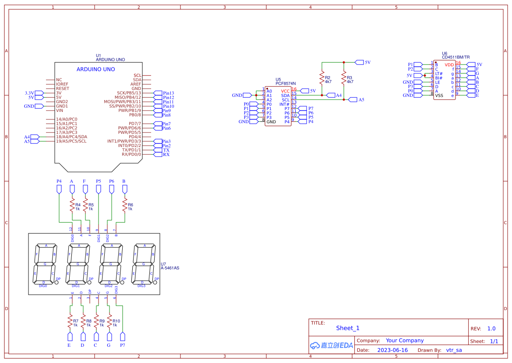Click the Drawn By name vtr_sa
This screenshot has height=363, width=512.
(x=453, y=350)
